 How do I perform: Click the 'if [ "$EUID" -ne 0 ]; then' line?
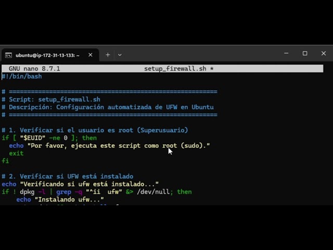49,138
